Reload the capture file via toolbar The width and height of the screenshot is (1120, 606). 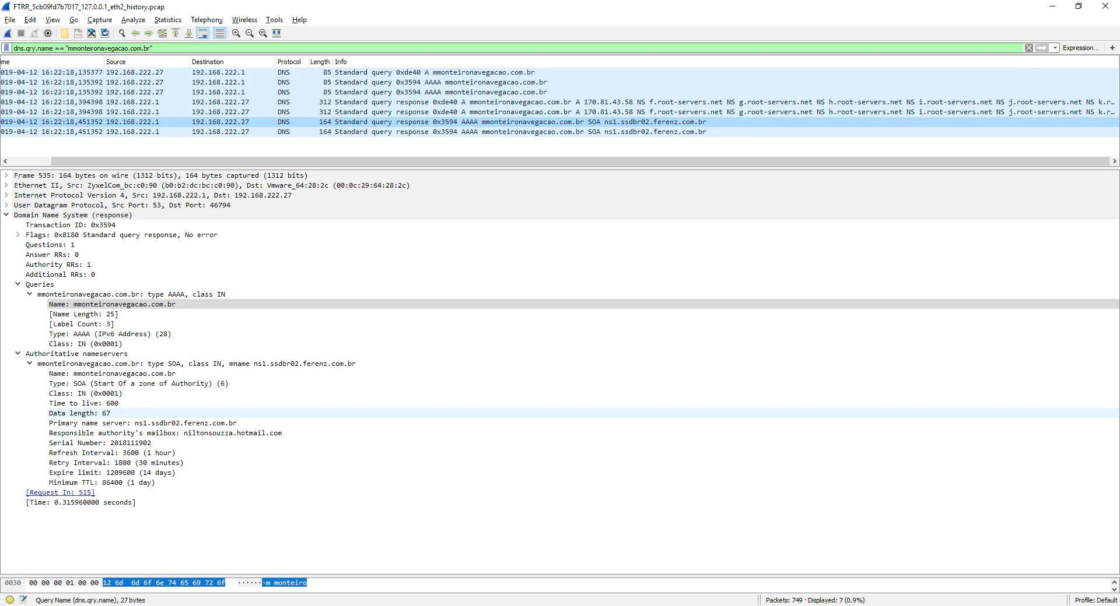point(105,33)
